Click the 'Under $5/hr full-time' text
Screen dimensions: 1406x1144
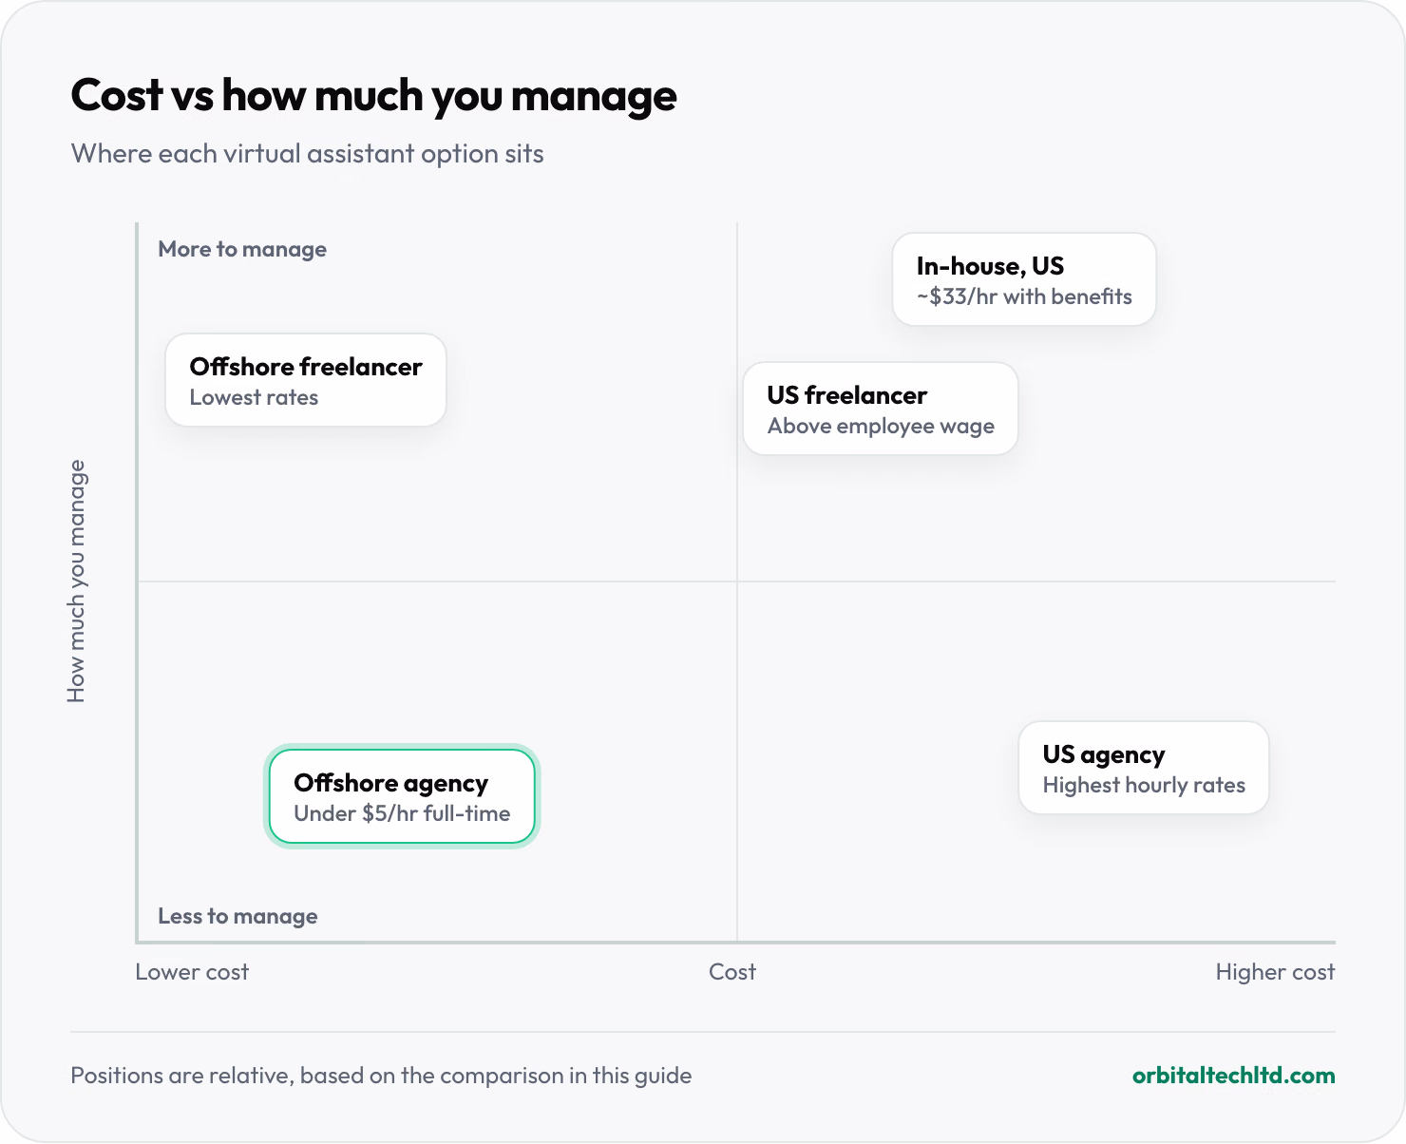pos(402,813)
